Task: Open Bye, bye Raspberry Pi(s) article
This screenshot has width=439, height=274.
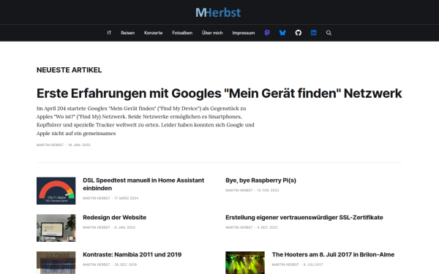Action: (260, 180)
